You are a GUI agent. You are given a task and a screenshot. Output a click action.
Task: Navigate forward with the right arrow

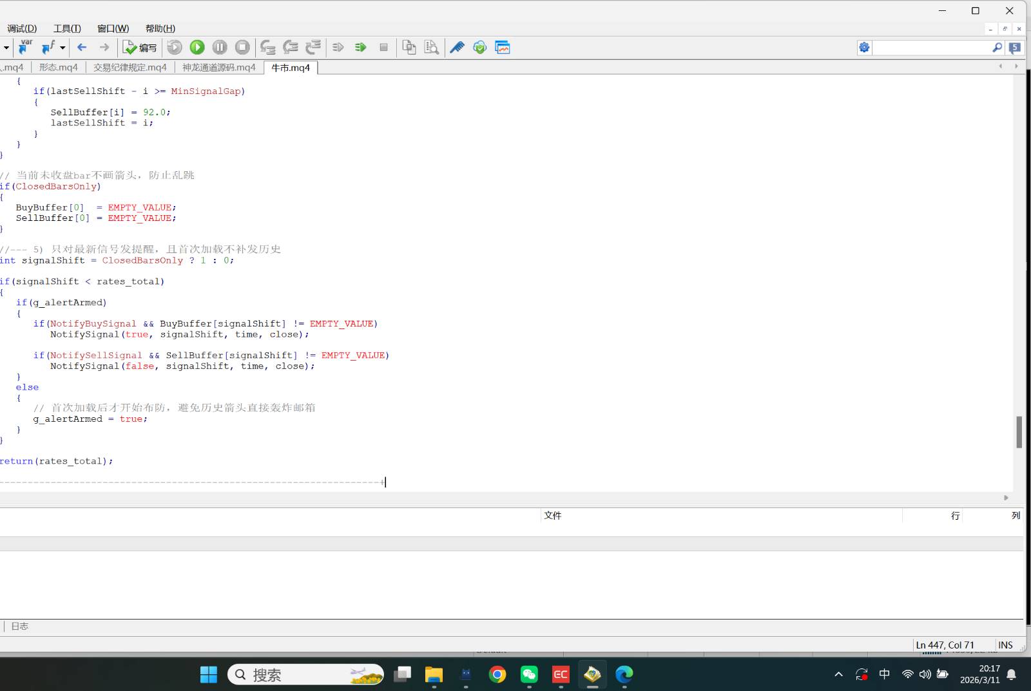click(104, 47)
